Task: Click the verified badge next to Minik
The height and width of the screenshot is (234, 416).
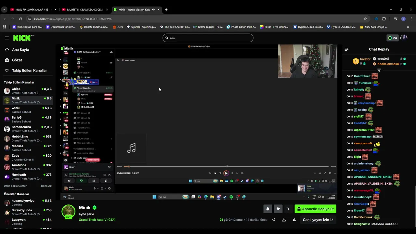Action: 94,208
